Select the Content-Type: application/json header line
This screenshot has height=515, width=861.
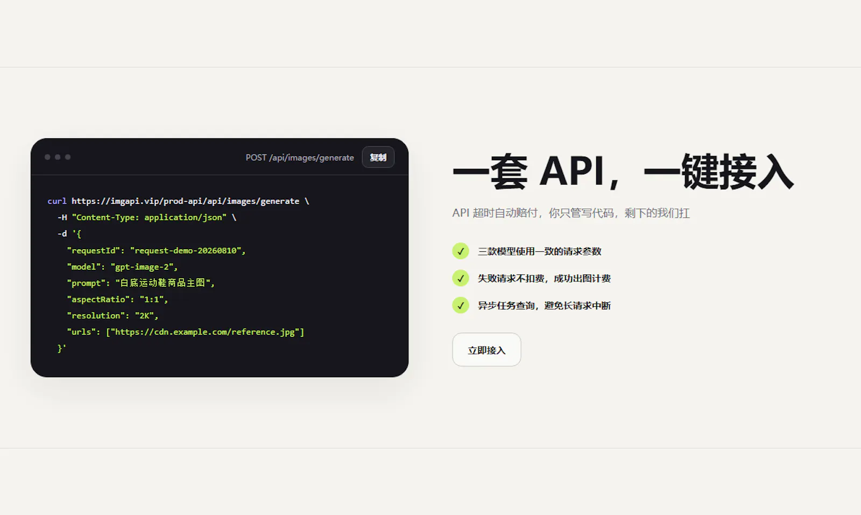tap(147, 217)
